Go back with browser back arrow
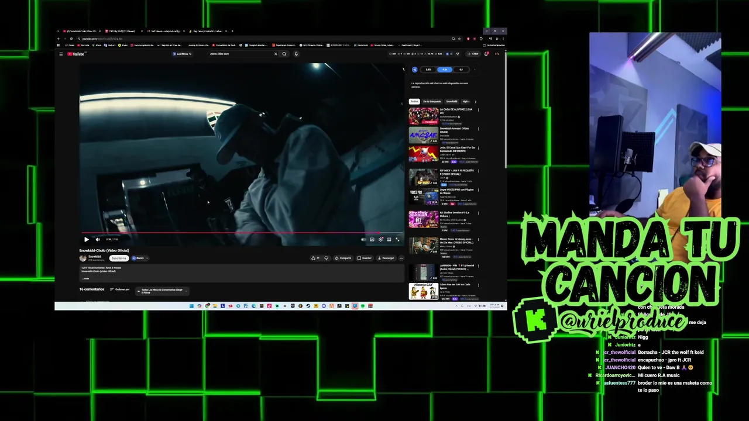The width and height of the screenshot is (749, 421). [x=59, y=39]
